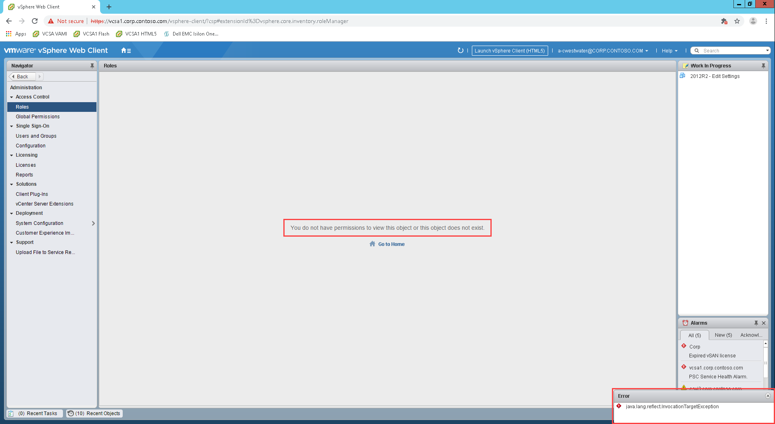
Task: Pin the Navigator panel
Action: point(92,65)
